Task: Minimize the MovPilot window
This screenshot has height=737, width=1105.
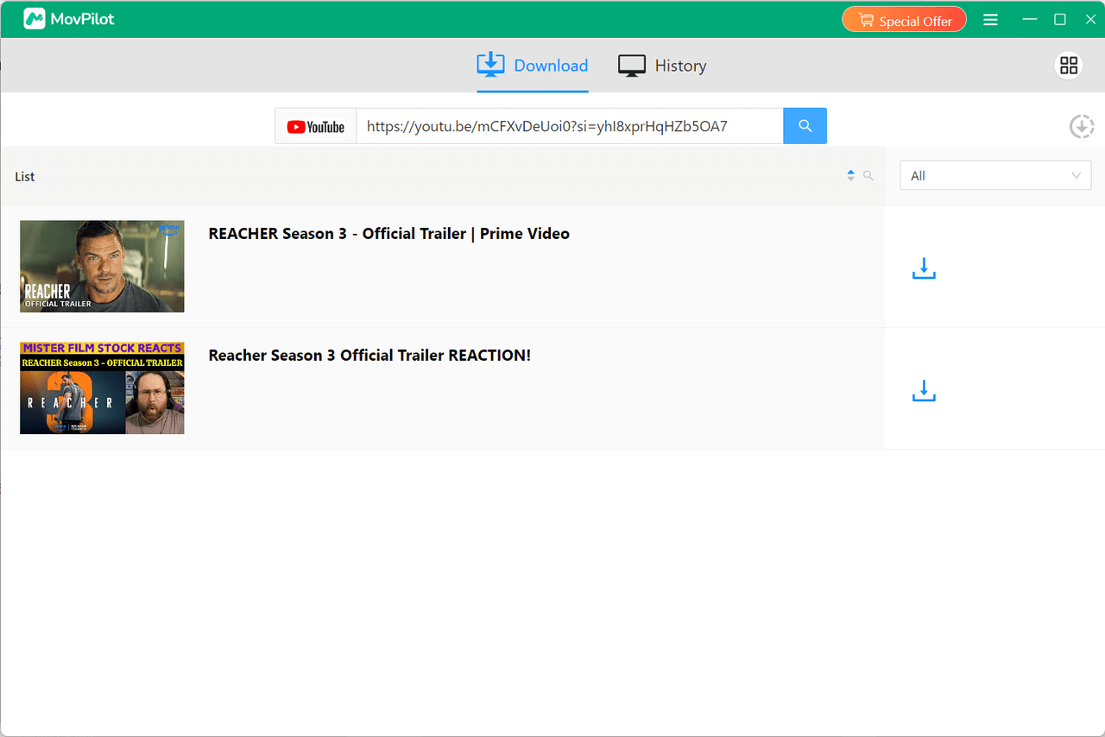Action: point(1029,19)
